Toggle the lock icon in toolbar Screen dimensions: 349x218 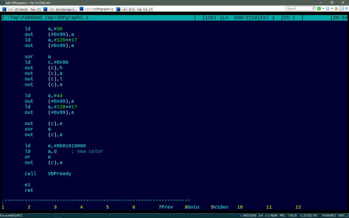pos(336,9)
